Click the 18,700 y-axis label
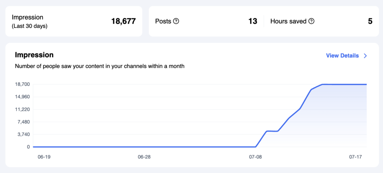 (22, 84)
